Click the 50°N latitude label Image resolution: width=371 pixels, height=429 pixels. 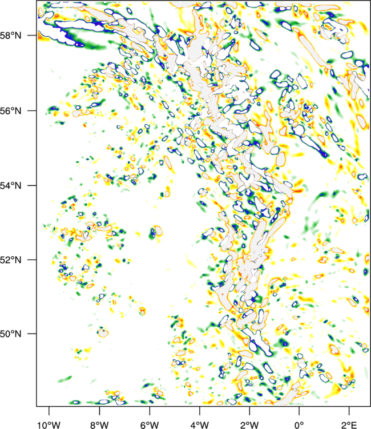point(11,334)
